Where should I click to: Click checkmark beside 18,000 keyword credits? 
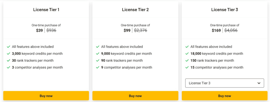point(187,54)
